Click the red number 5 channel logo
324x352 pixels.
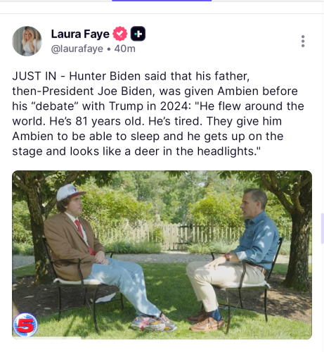pos(25,325)
